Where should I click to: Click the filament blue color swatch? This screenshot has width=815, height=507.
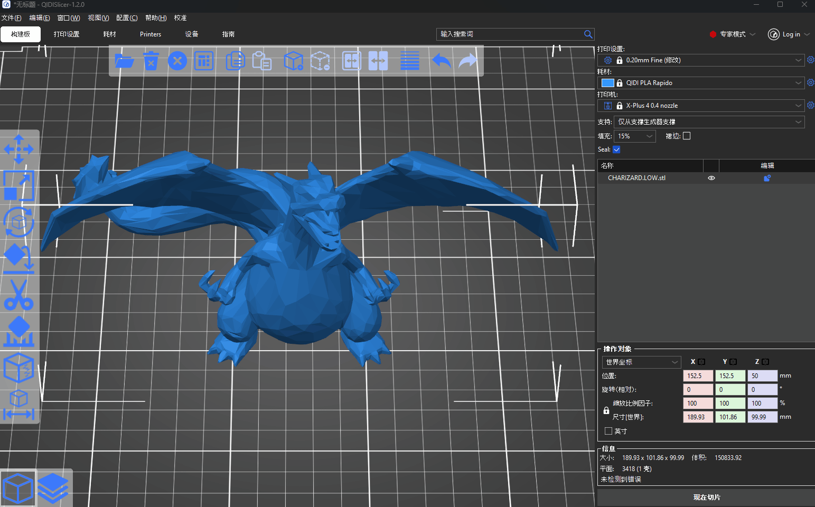tap(608, 83)
